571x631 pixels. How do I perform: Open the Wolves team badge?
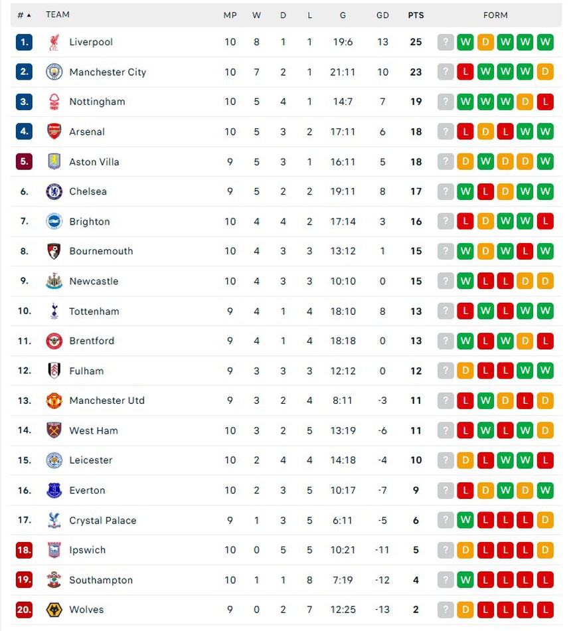coord(55,610)
